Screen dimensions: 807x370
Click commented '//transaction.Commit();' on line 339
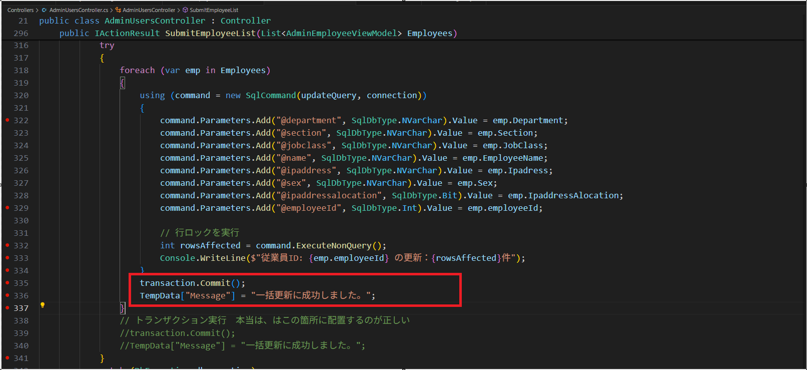(x=177, y=333)
